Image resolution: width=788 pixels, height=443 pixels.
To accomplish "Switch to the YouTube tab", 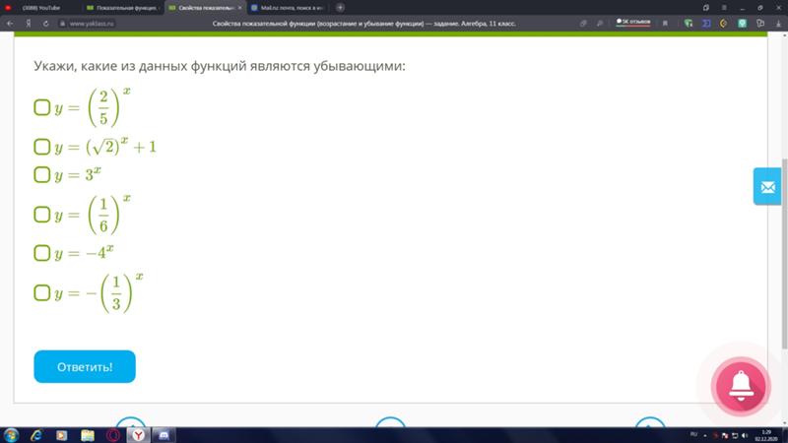I will 40,8.
